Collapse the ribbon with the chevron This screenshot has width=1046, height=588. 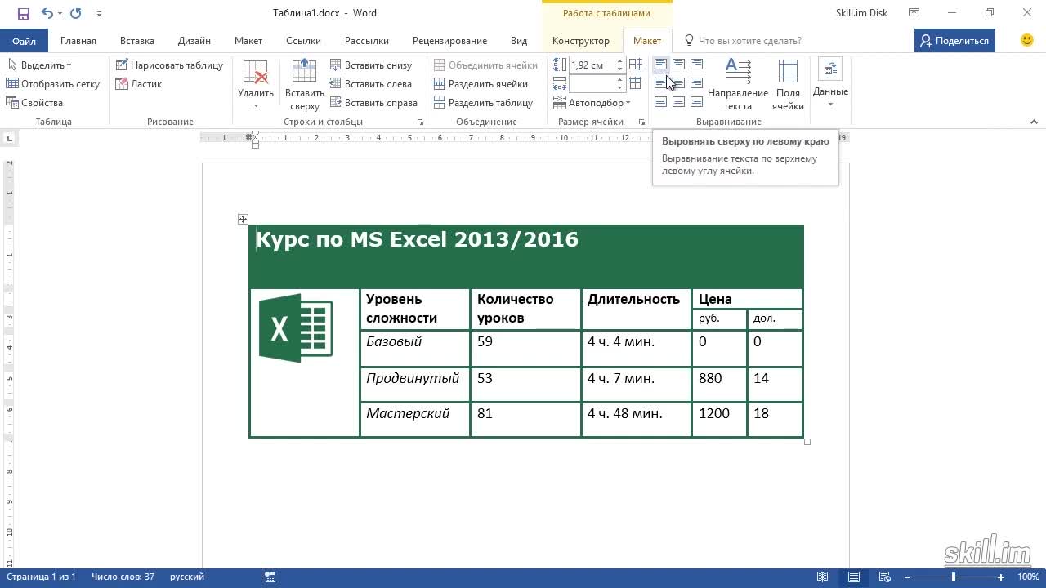pos(1034,122)
